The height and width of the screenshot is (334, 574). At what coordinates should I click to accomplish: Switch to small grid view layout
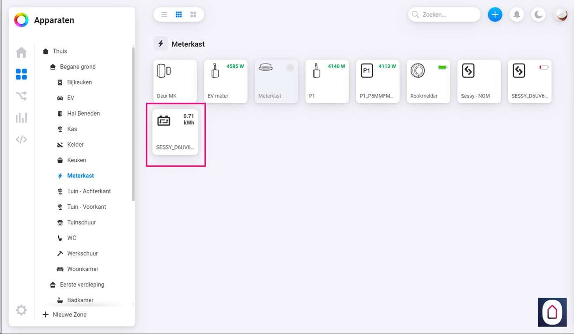179,15
